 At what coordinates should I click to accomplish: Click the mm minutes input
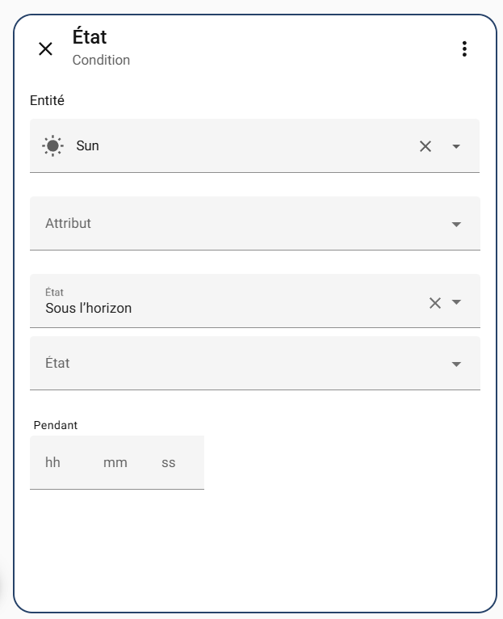pos(115,463)
